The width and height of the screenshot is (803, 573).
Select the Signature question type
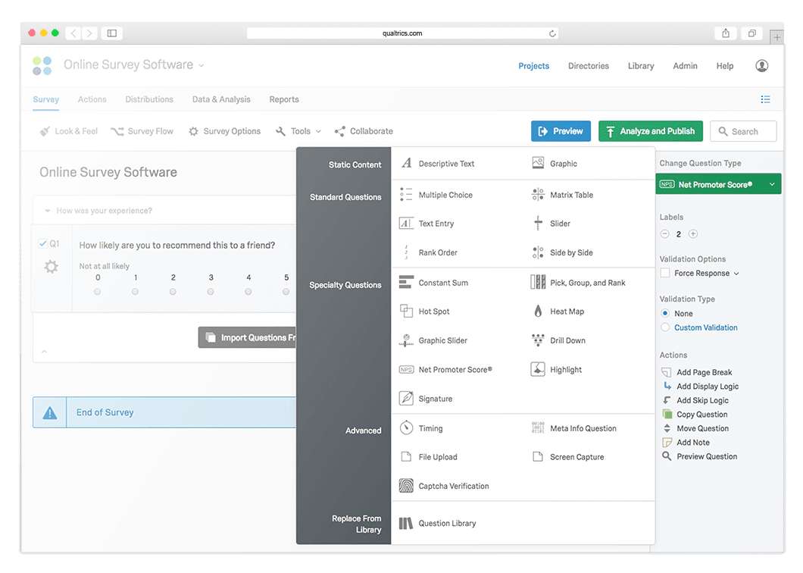pos(437,398)
